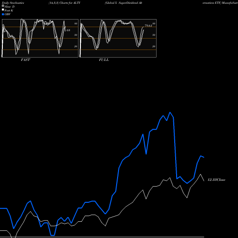The width and height of the screenshot is (238, 238).
Task: Click the '(14,3,3) Charts for ALTY' heading
Action: pos(64,3)
